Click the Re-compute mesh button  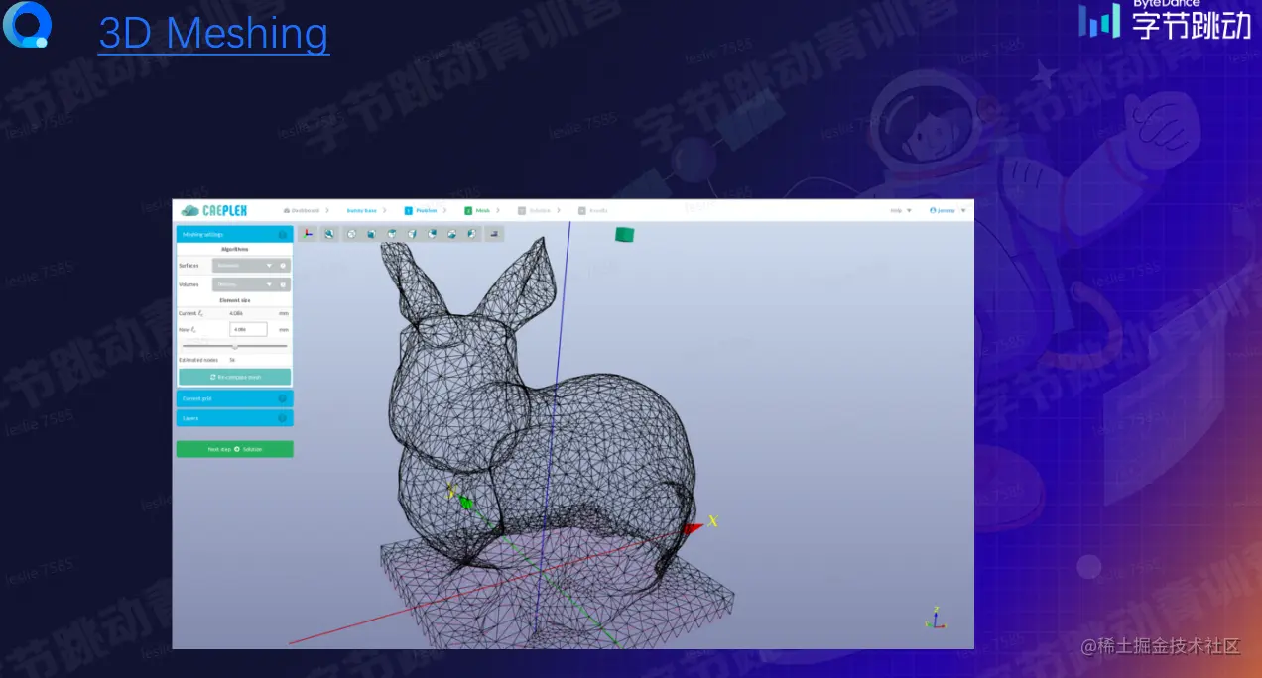tap(235, 377)
